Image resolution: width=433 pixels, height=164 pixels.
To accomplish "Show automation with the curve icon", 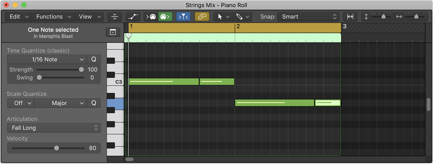I will tap(133, 17).
